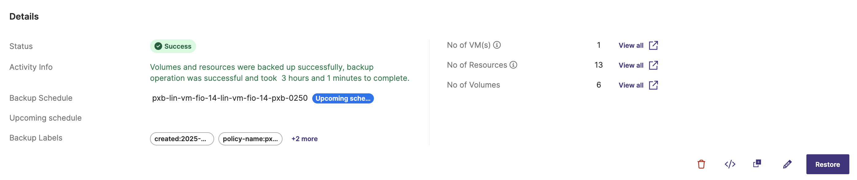Click the Upcoming sche... badge
The image size is (857, 180).
pos(343,98)
